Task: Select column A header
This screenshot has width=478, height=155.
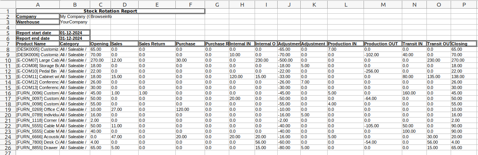Action: 37,4
